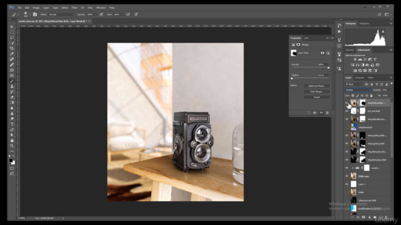Select the active Brush tool in toolbox

pos(12,81)
